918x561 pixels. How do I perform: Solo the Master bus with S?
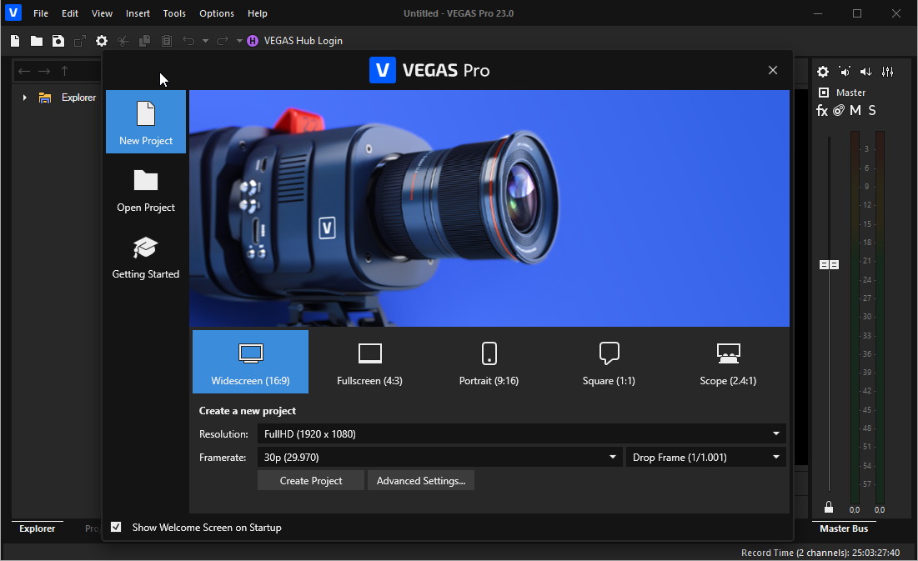(x=872, y=111)
